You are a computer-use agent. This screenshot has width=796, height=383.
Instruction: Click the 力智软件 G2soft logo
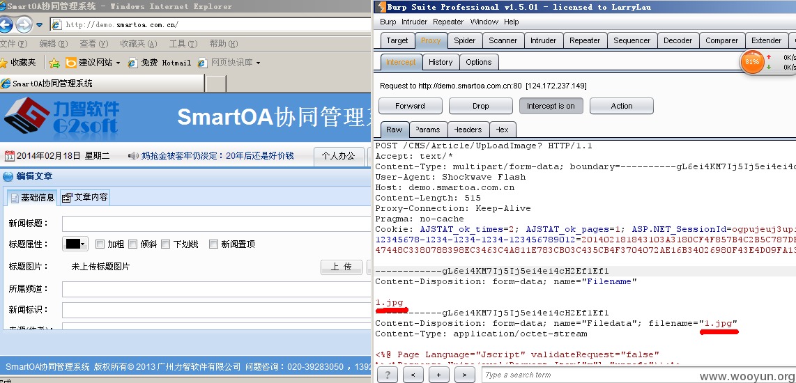click(62, 117)
